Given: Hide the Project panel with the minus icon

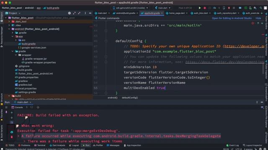Looking at the screenshot, I should [x=90, y=13].
